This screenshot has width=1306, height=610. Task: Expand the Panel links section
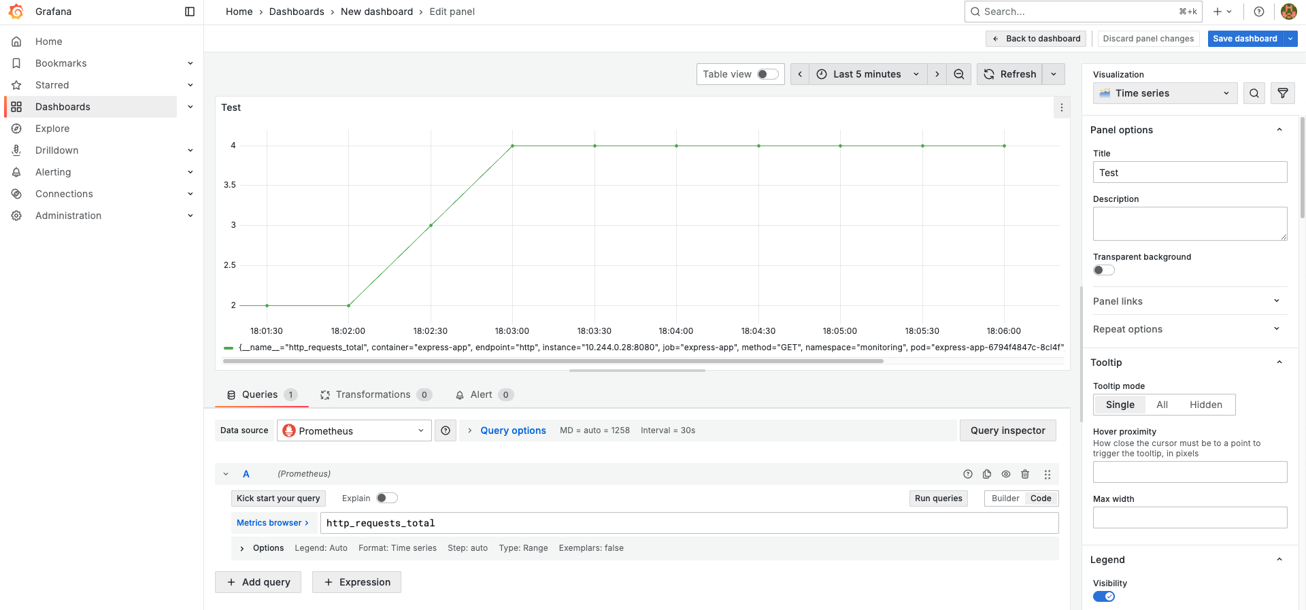pos(1188,301)
